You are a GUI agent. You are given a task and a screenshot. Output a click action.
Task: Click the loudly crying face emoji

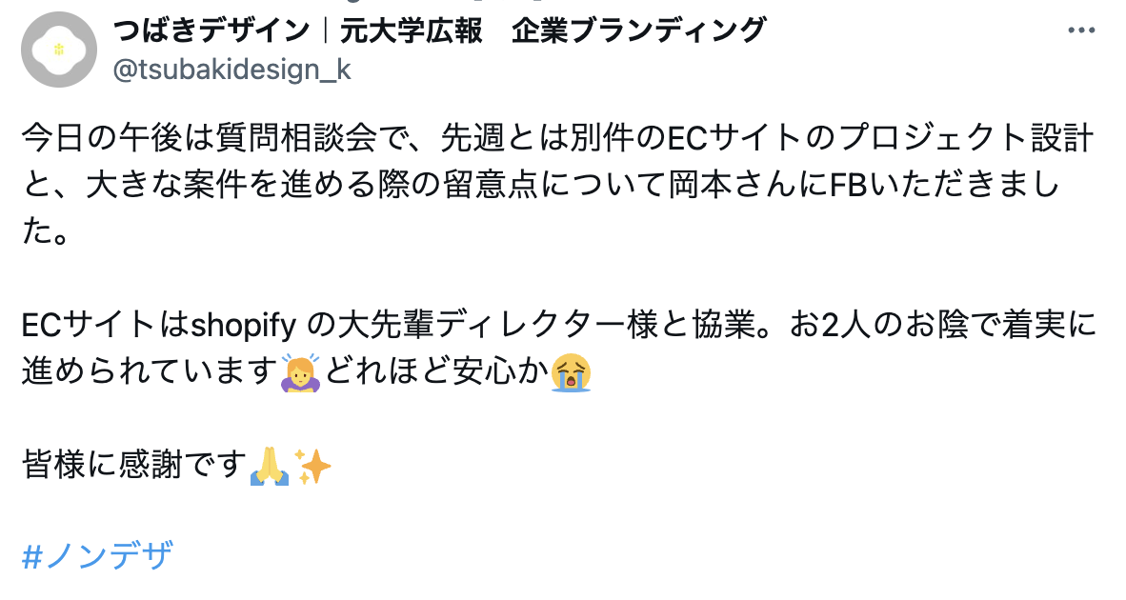[571, 371]
